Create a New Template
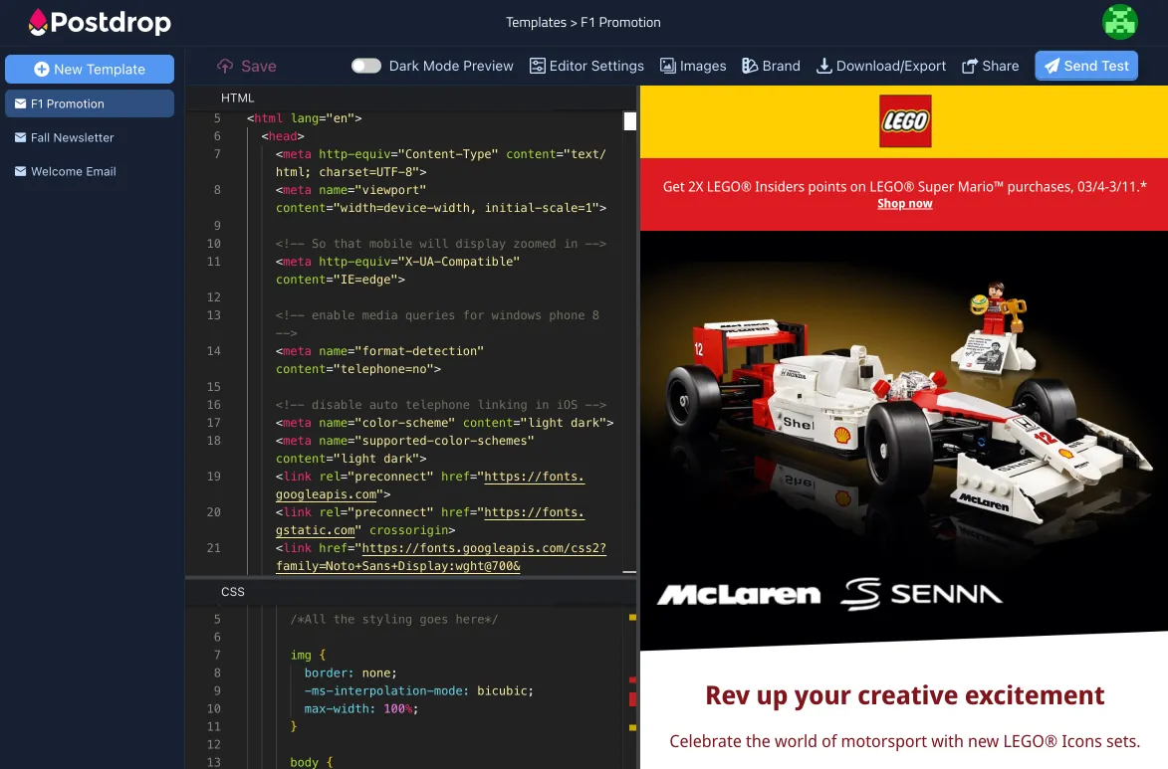1168x769 pixels. coord(90,70)
